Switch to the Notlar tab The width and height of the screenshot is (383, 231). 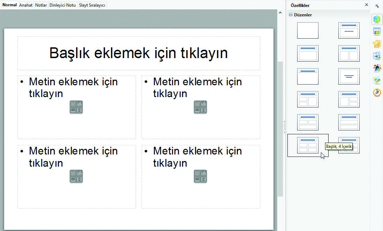[41, 5]
